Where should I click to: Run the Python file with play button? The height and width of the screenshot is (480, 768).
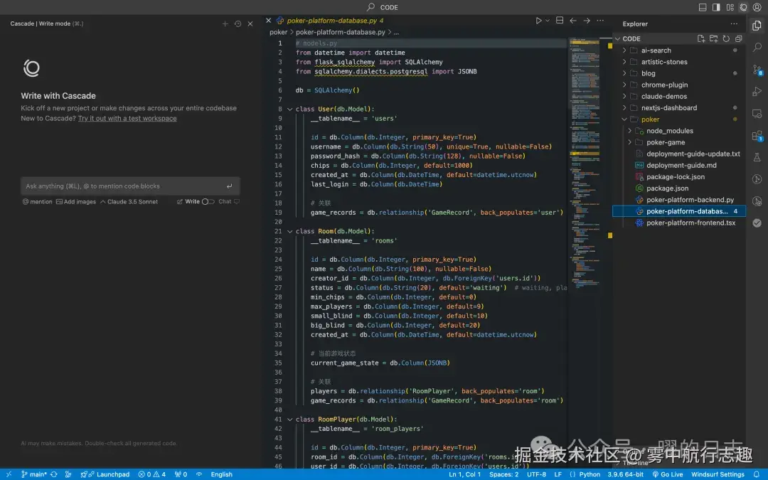coord(538,21)
